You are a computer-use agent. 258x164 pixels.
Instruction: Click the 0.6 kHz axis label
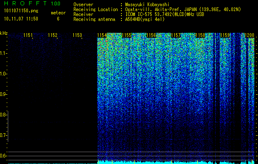point(3,156)
